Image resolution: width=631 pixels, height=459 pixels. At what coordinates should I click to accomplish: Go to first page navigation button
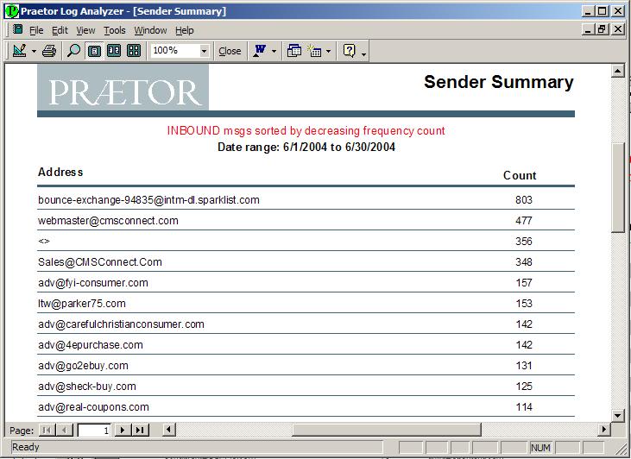tap(47, 430)
